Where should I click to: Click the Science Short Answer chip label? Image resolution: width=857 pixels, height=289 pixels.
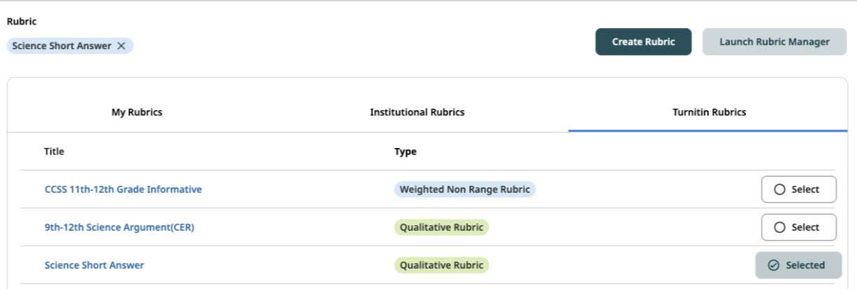tap(62, 46)
